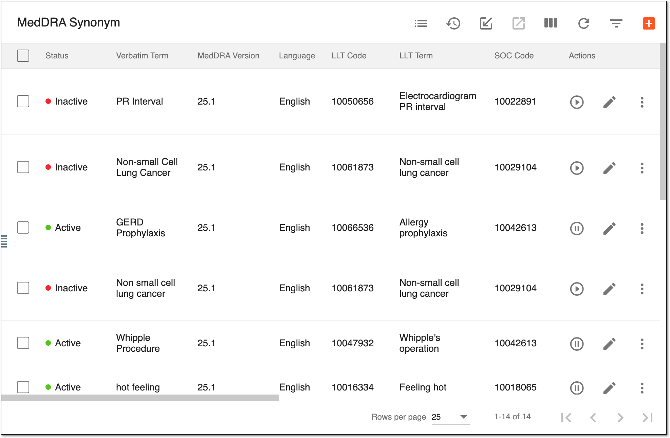Open the filter icon
The width and height of the screenshot is (670, 438).
(x=616, y=23)
